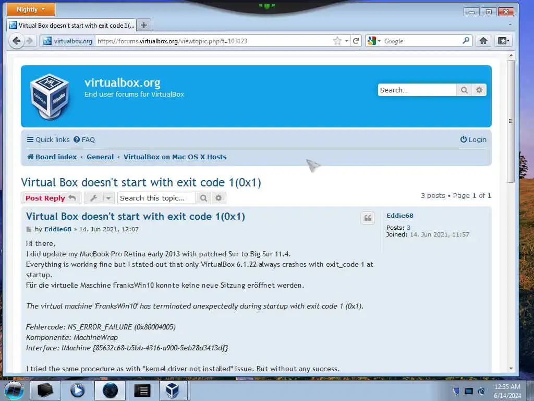Image resolution: width=534 pixels, height=401 pixels.
Task: Open VirtualBox from the taskbar
Action: [172, 391]
